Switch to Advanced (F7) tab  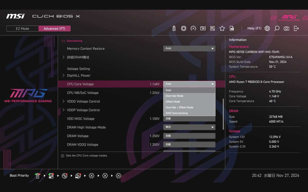(x=54, y=29)
